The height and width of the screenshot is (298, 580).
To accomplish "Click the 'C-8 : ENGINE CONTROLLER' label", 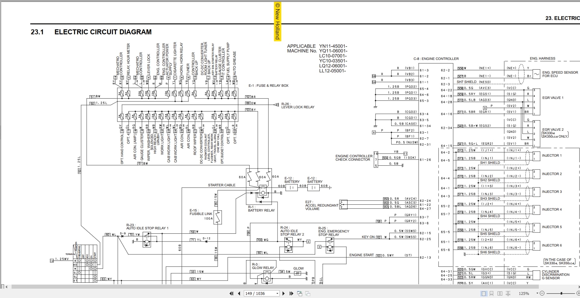I will [436, 59].
